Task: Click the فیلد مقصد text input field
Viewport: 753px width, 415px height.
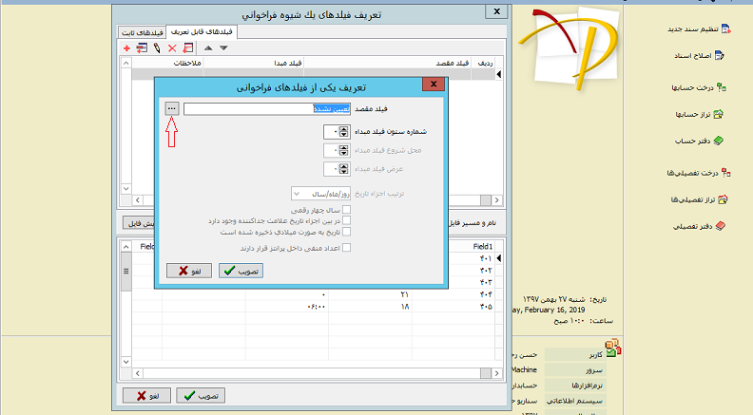Action: click(248, 109)
